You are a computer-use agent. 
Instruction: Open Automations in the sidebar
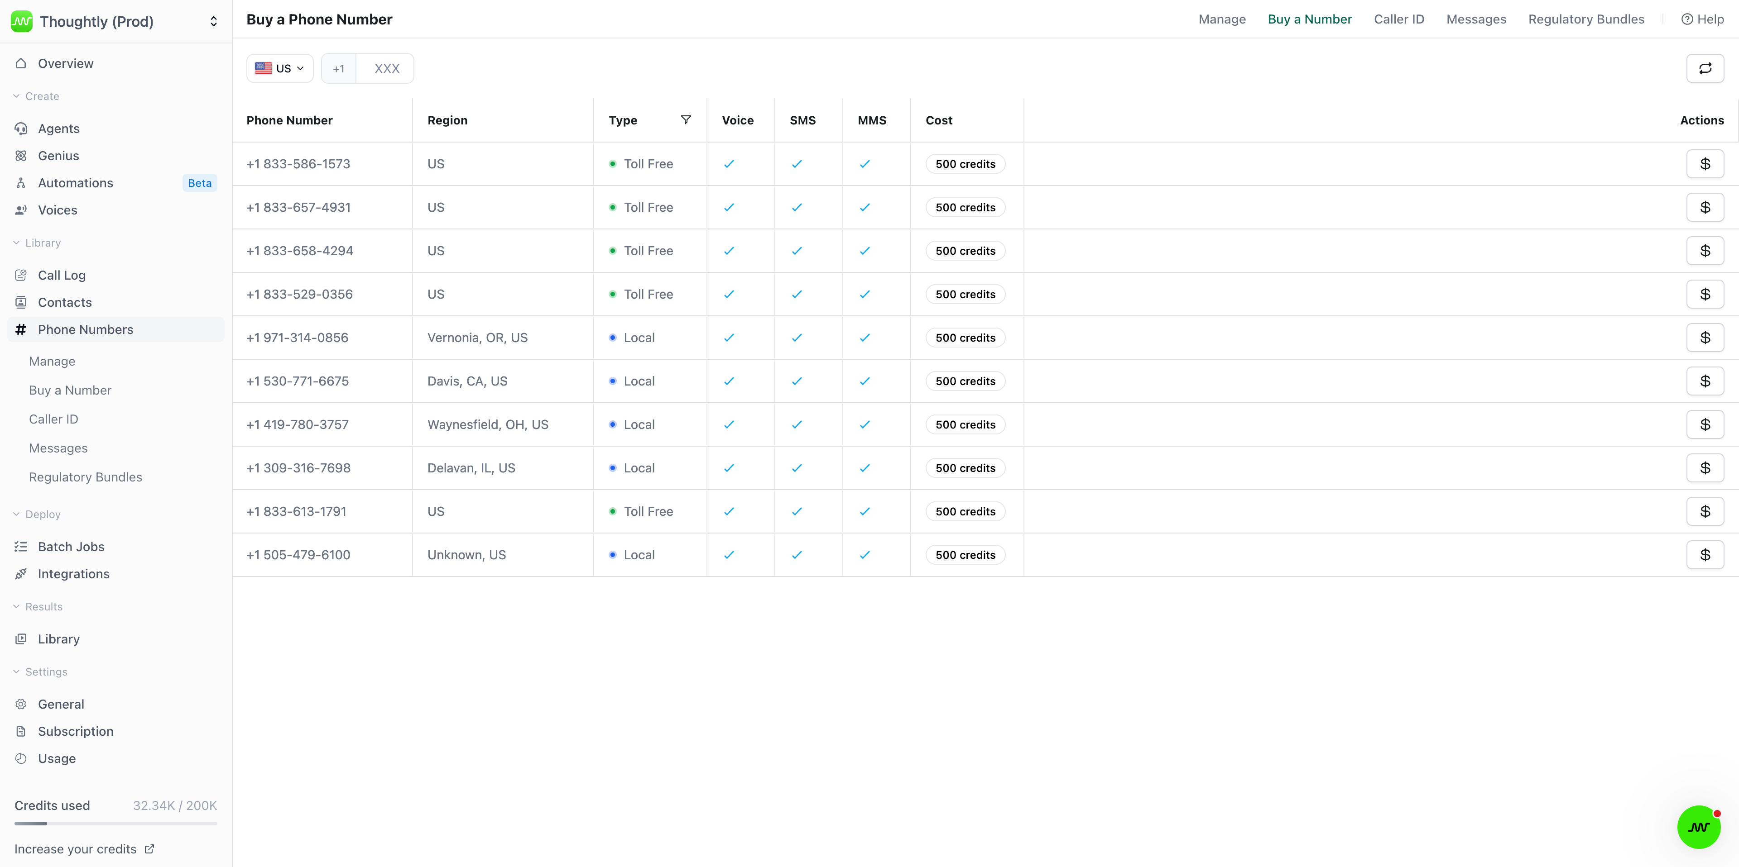pos(115,183)
